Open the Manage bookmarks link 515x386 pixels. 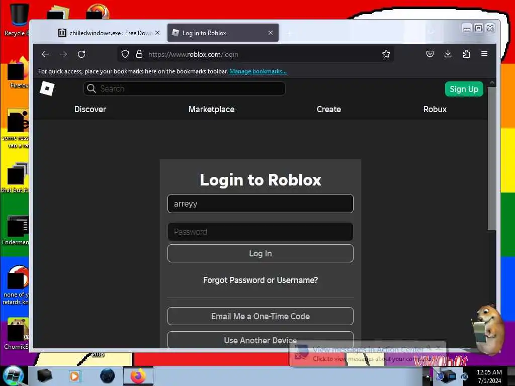click(258, 71)
